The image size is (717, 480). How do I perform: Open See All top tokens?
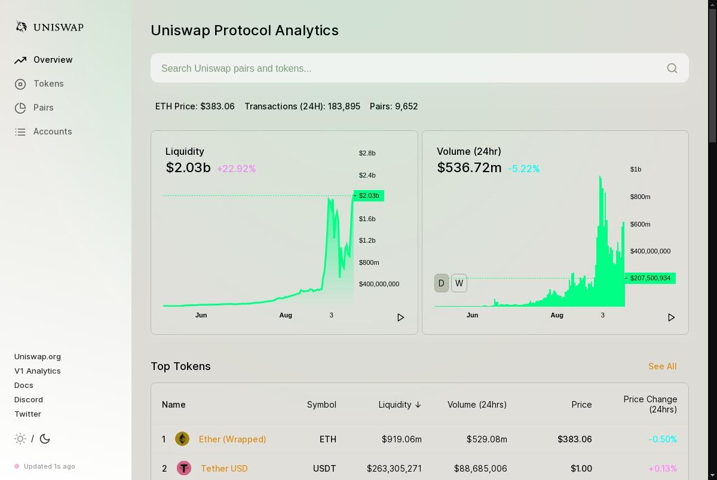tap(662, 366)
